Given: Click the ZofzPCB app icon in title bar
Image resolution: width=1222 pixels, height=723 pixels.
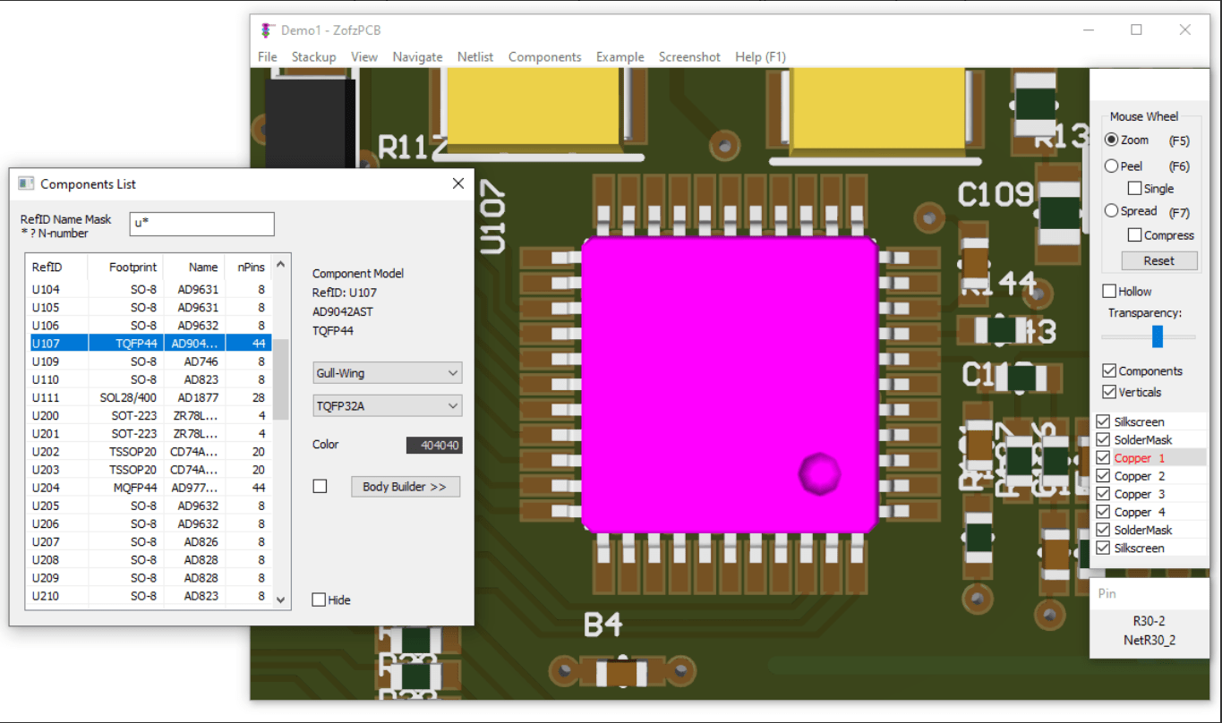Looking at the screenshot, I should pyautogui.click(x=266, y=30).
